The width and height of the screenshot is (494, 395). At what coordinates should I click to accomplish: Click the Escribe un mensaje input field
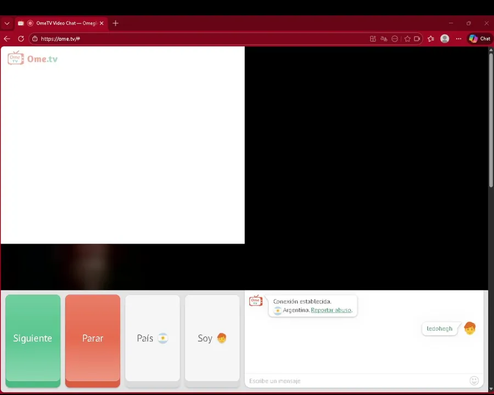click(357, 381)
